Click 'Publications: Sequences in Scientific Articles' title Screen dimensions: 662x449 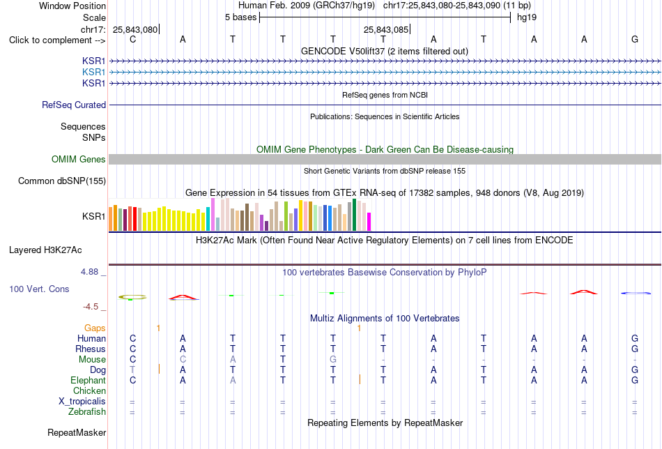[x=385, y=116]
